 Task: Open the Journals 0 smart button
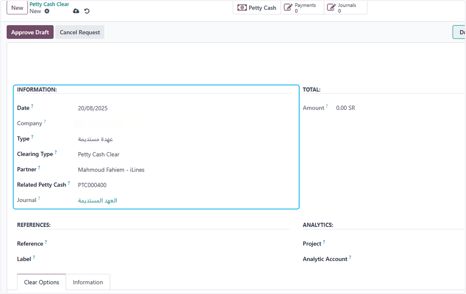pos(345,8)
